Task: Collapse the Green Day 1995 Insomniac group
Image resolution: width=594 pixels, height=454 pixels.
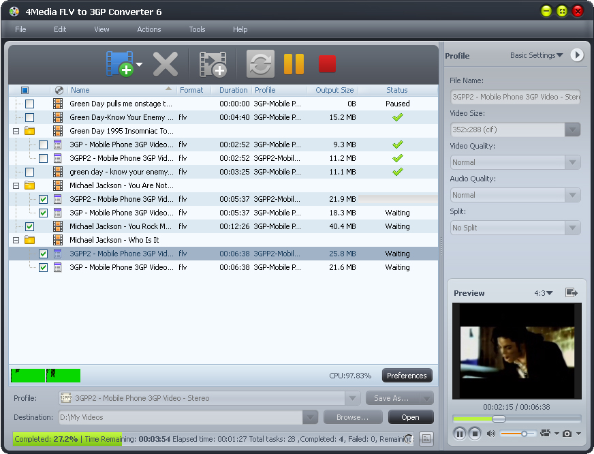Action: coord(16,131)
